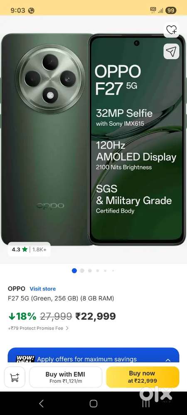This screenshot has width=187, height=415.
Task: Select the fourth image carousel dot
Action: (x=98, y=271)
